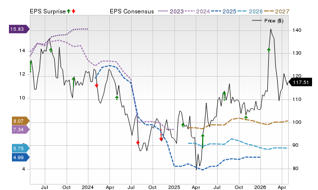Select the 2023 consensus legend entry
The image size is (318, 190).
(x=171, y=11)
